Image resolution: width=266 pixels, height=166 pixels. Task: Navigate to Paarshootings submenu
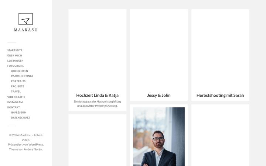22,76
